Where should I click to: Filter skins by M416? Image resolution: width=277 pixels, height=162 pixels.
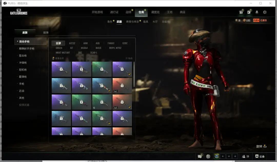(98, 48)
